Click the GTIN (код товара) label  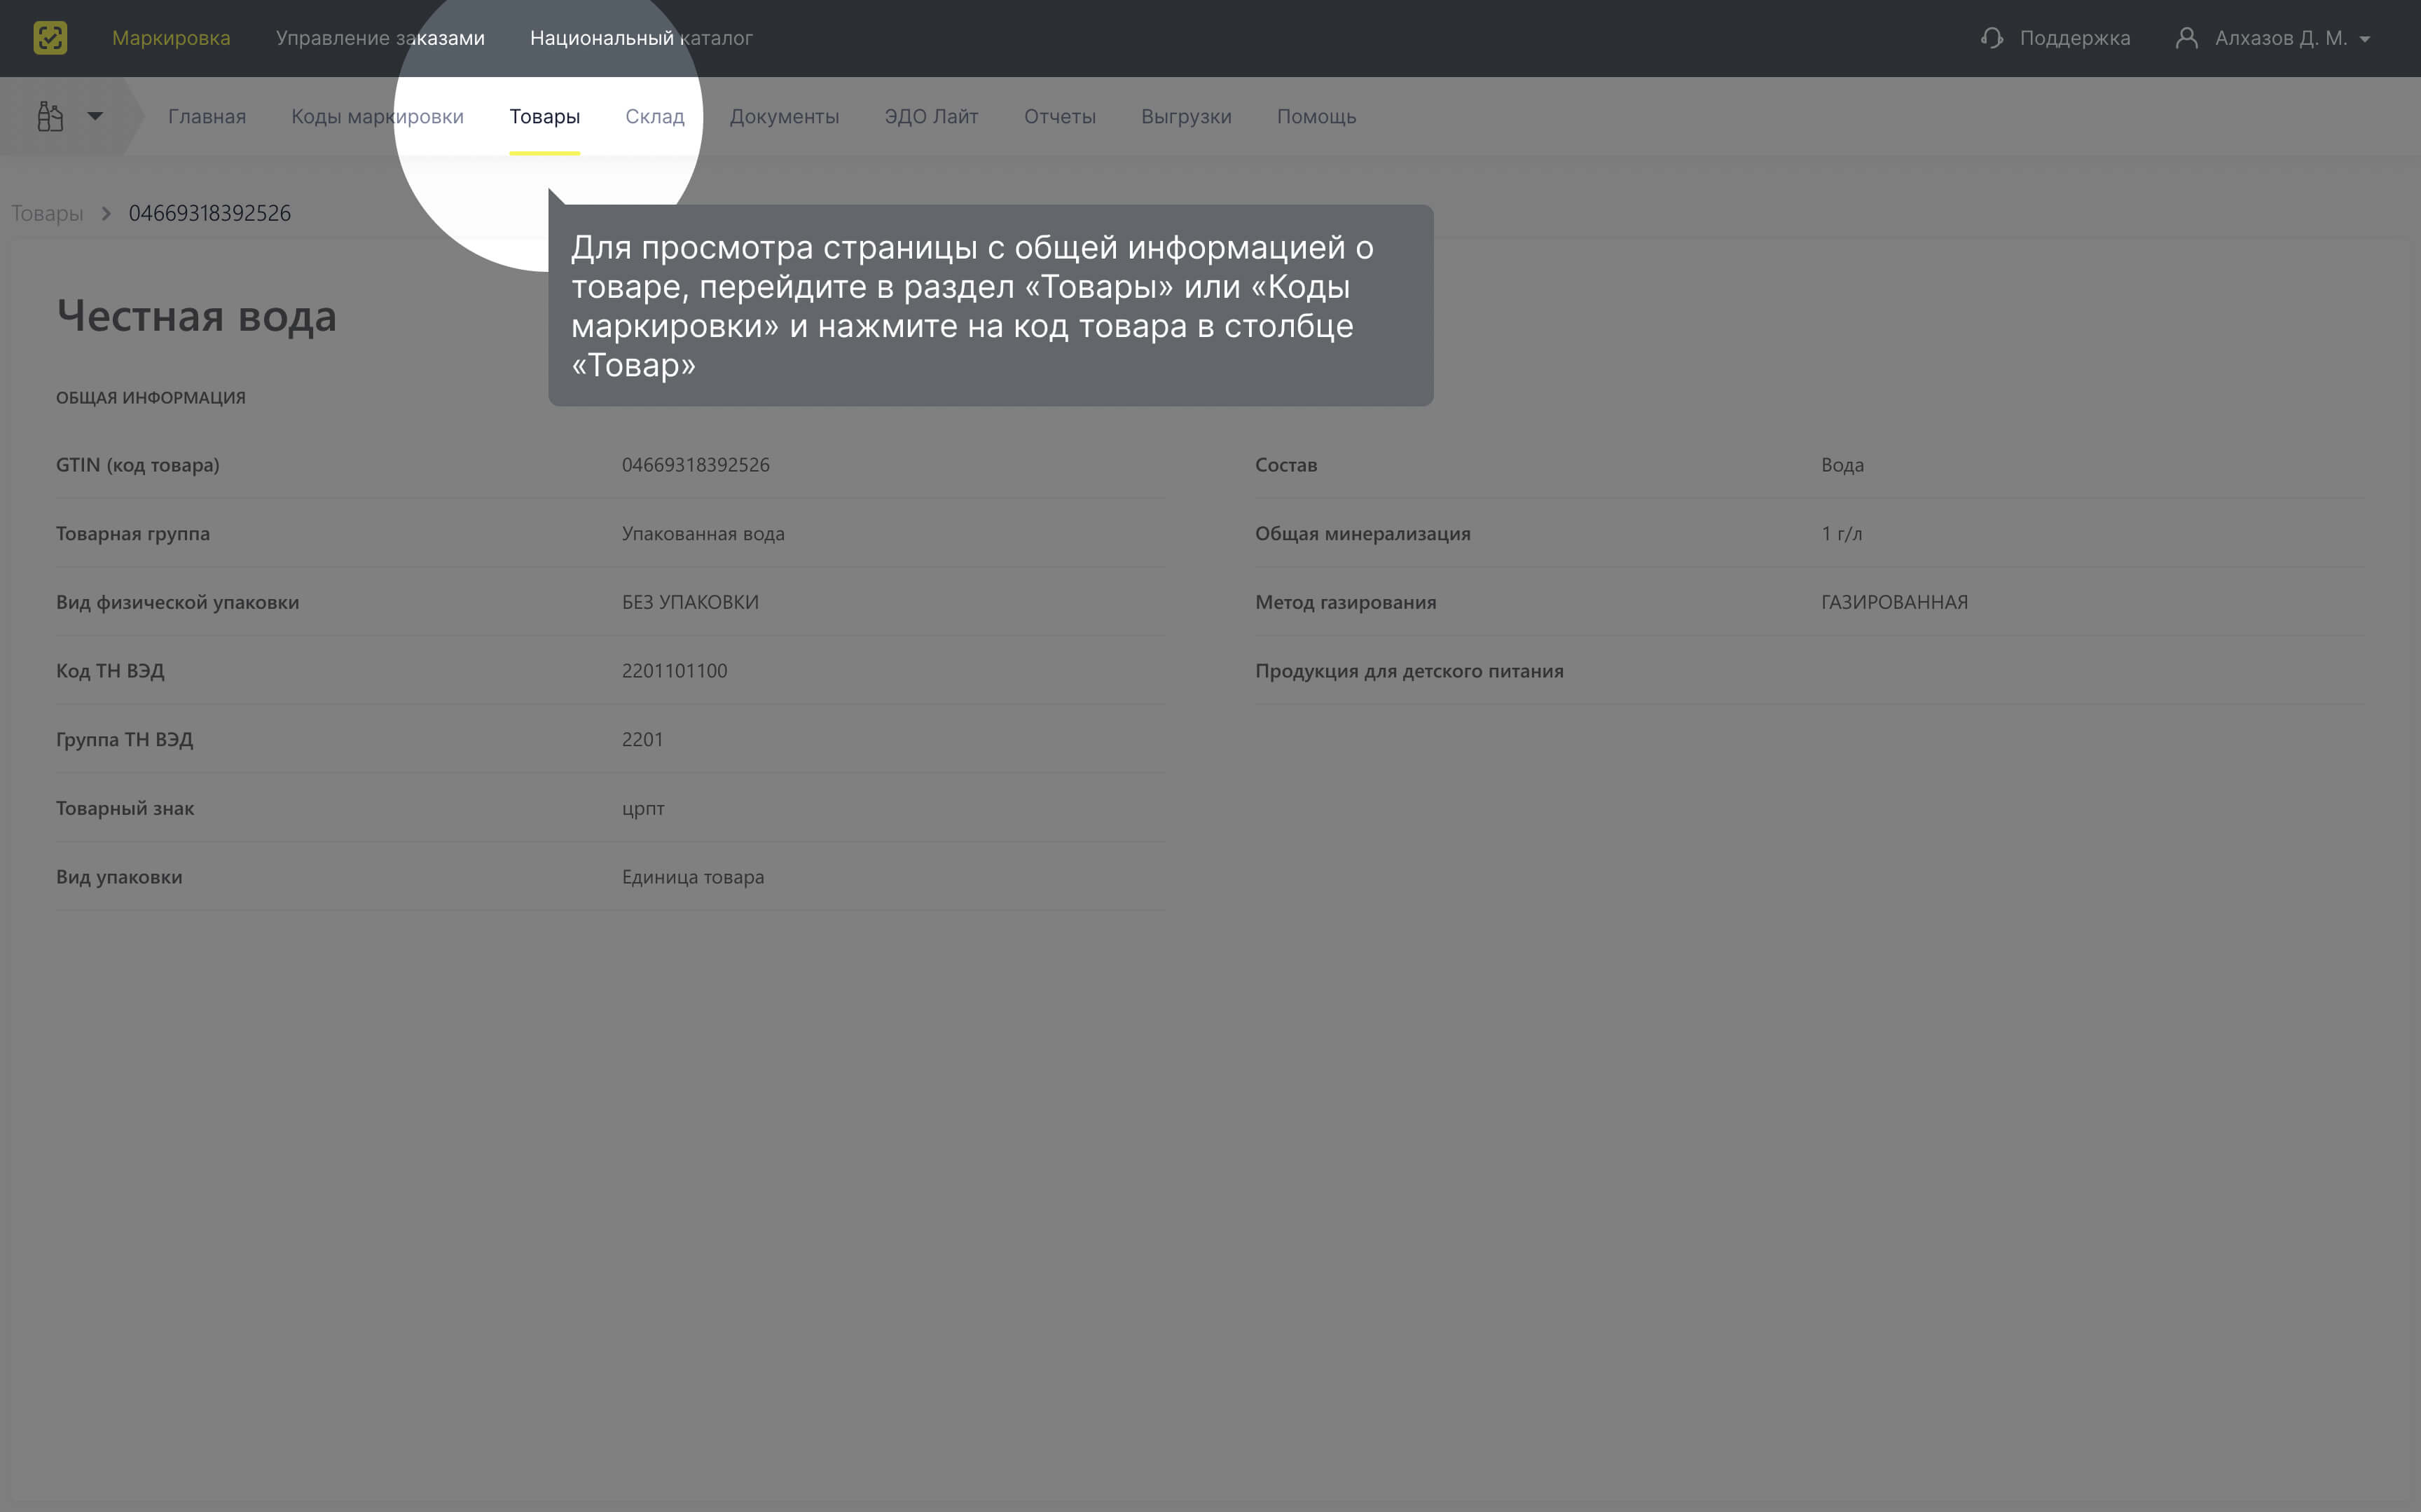138,465
